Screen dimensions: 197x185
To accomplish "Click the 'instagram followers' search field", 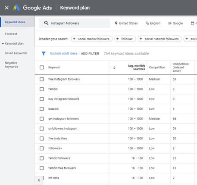I will pyautogui.click(x=75, y=23).
